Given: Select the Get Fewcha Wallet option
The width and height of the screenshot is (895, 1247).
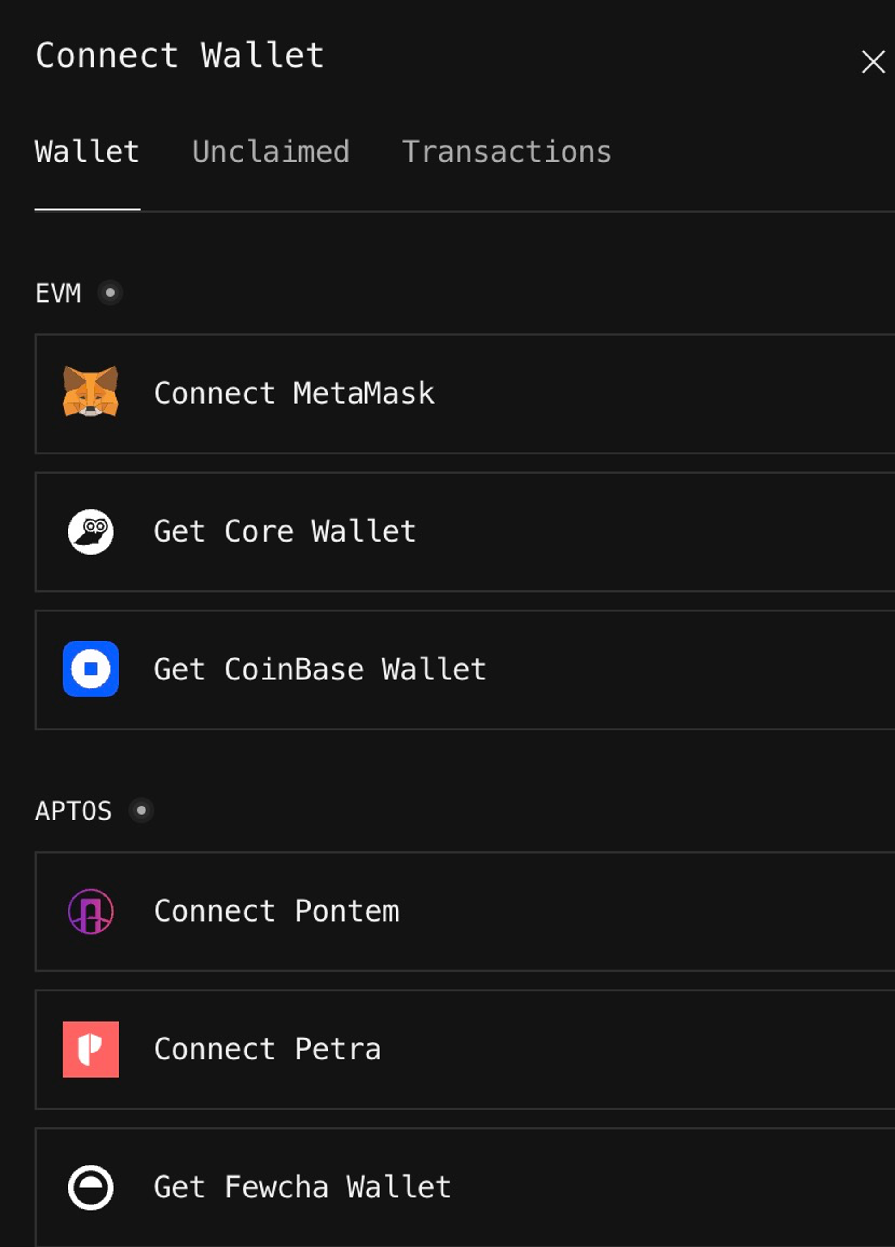Looking at the screenshot, I should click(302, 1187).
